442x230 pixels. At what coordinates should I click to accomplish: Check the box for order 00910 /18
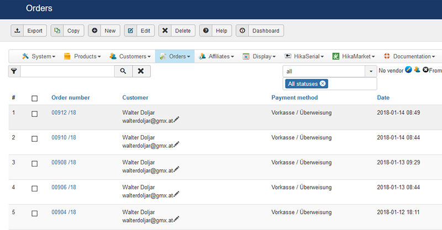pos(34,138)
